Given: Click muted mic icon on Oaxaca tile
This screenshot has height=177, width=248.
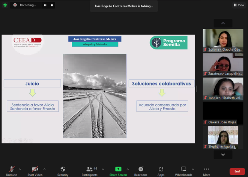Looking at the screenshot, I should [206, 122].
